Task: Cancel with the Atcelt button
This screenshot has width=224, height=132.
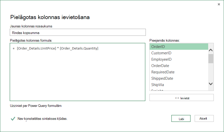Action: [x=204, y=119]
